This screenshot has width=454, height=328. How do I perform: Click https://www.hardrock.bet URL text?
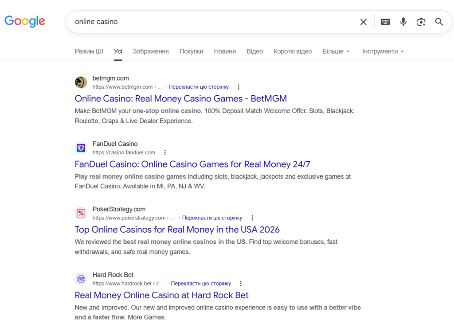click(x=122, y=283)
